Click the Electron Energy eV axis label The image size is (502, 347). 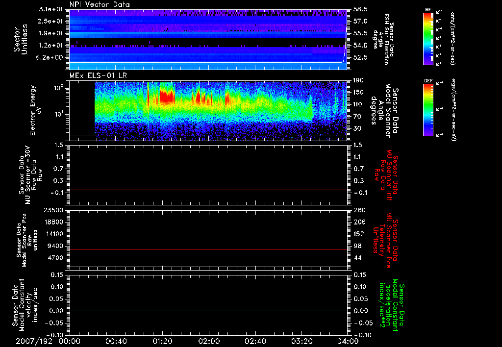36,110
